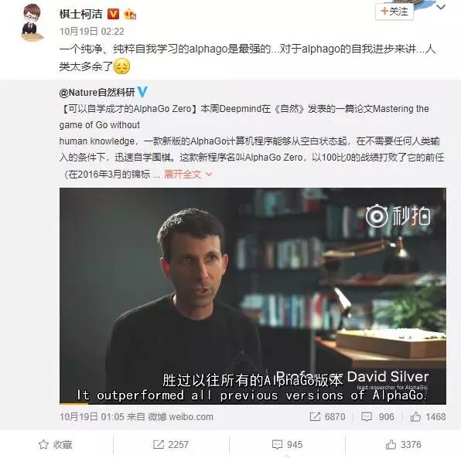461x458 pixels.
Task: Play the David Silver video
Action: coord(253,296)
